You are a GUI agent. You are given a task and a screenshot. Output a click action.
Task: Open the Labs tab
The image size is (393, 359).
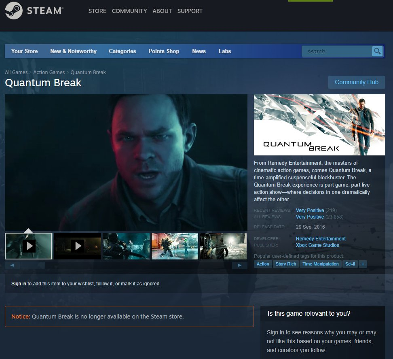[x=225, y=51]
